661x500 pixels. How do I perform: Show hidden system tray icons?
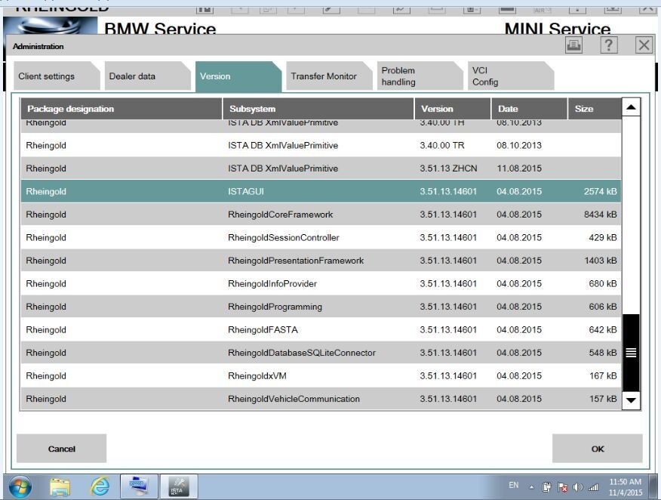tap(532, 486)
